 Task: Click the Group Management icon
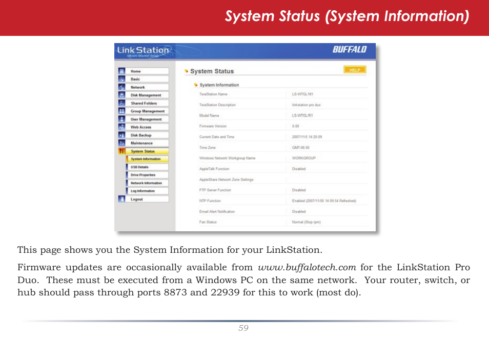(121, 111)
